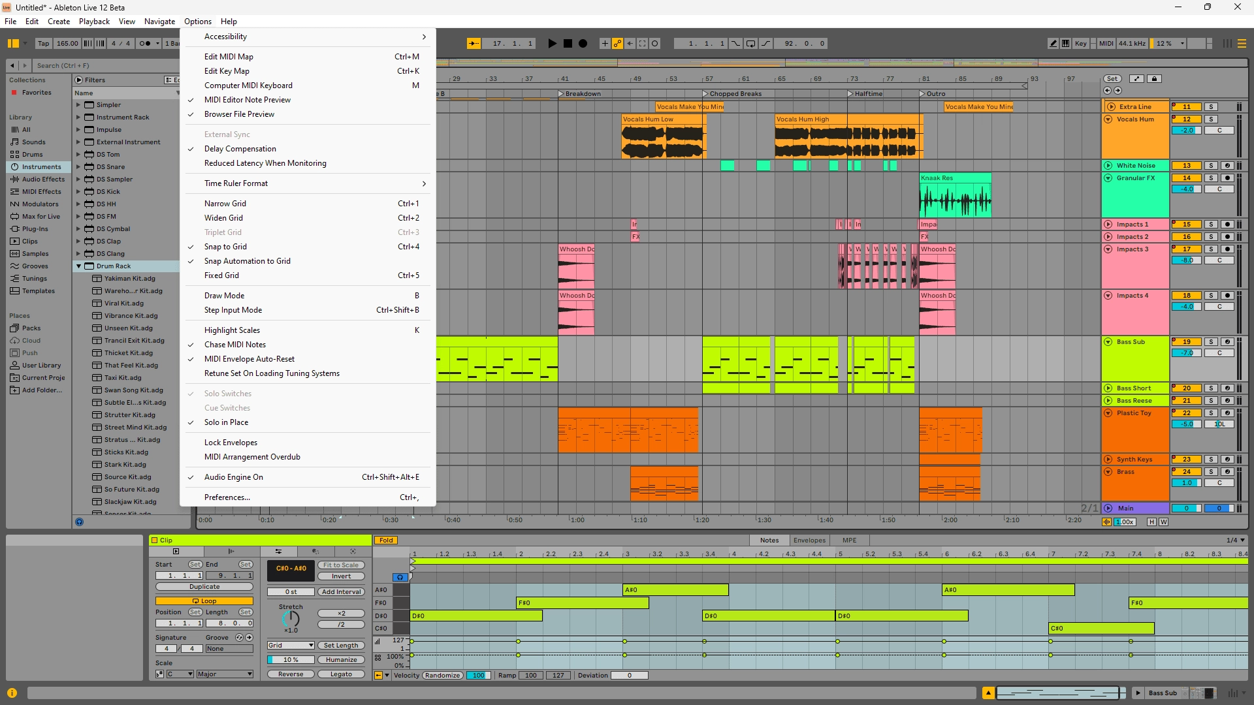
Task: Jump to previous locator arrow
Action: (1107, 91)
